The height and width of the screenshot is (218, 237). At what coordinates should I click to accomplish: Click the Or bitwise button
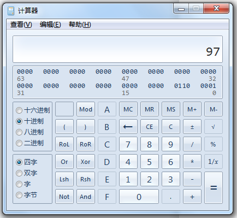[x=64, y=162]
